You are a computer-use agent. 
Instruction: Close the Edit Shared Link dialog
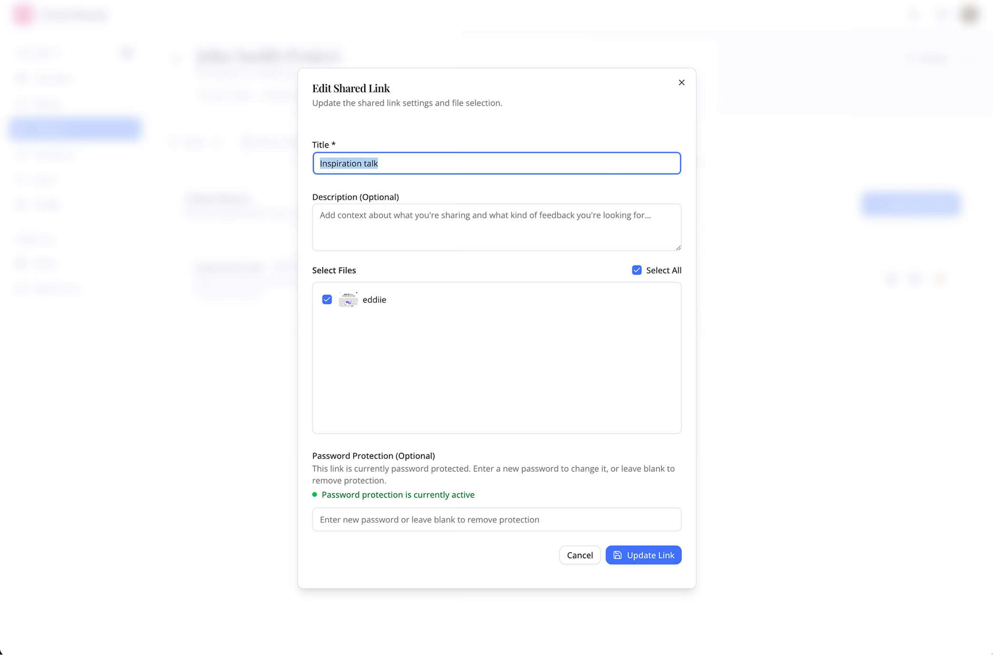[x=681, y=82]
